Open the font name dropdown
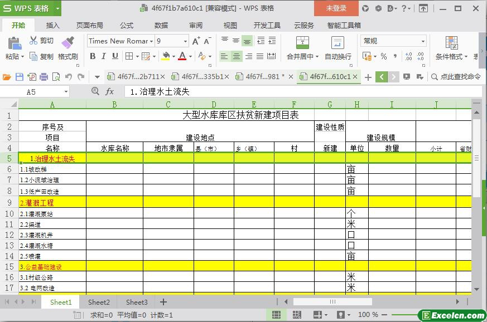Screen dimensions: 487x322 pos(151,41)
